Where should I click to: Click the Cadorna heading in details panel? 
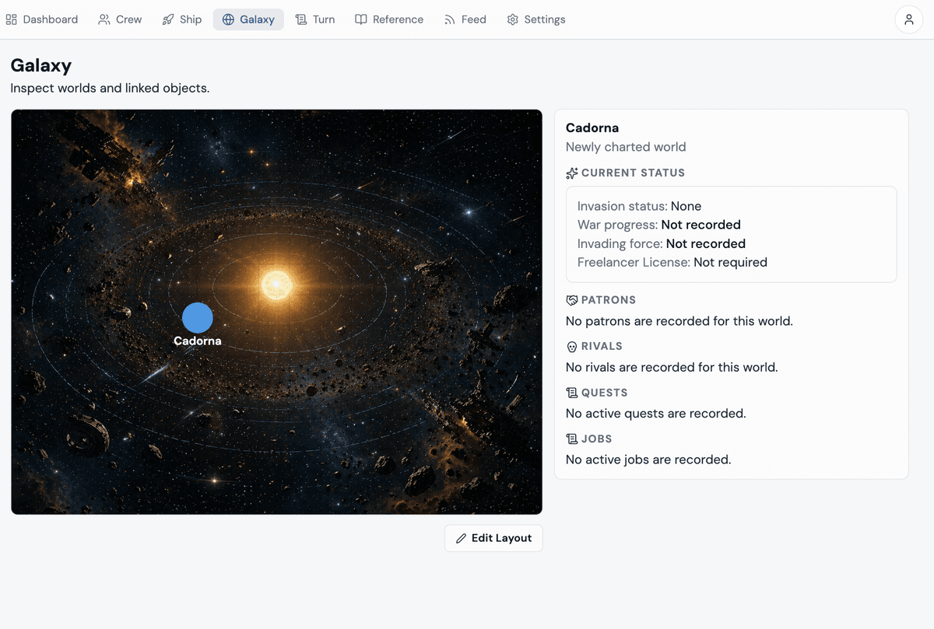point(592,128)
